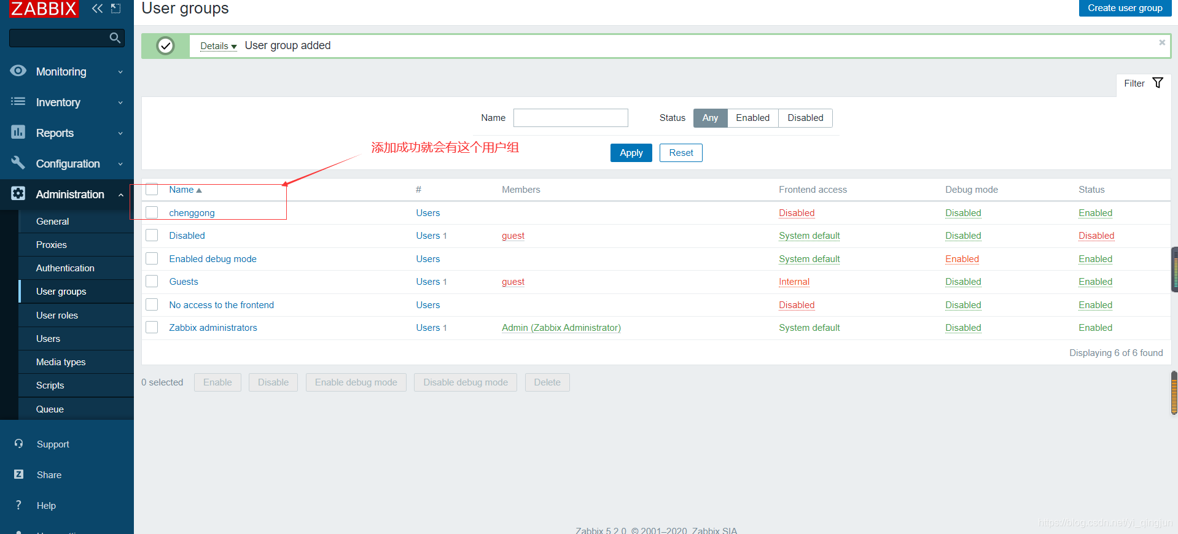Click the Apply filter button
The image size is (1178, 534).
pyautogui.click(x=631, y=153)
